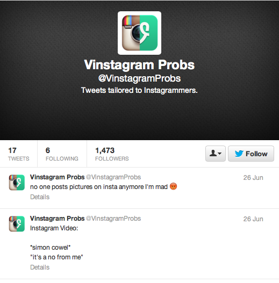Viewport: 279px width, 283px height.
Task: Click avatar of the 'no one posts pictures' tweet
Action: click(x=17, y=182)
